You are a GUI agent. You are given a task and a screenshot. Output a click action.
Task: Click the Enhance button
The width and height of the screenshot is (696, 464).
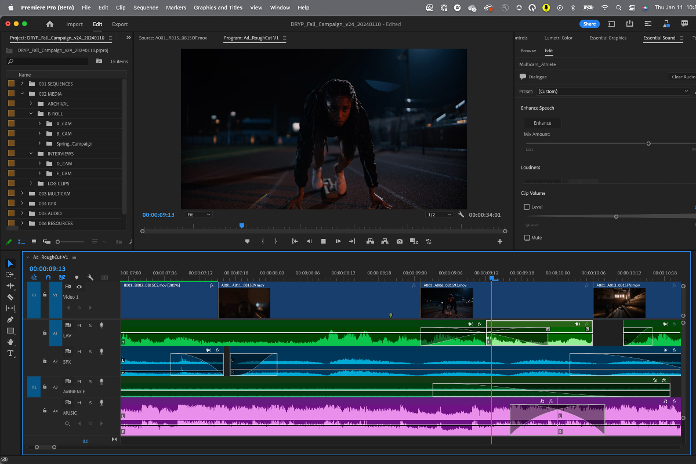542,123
